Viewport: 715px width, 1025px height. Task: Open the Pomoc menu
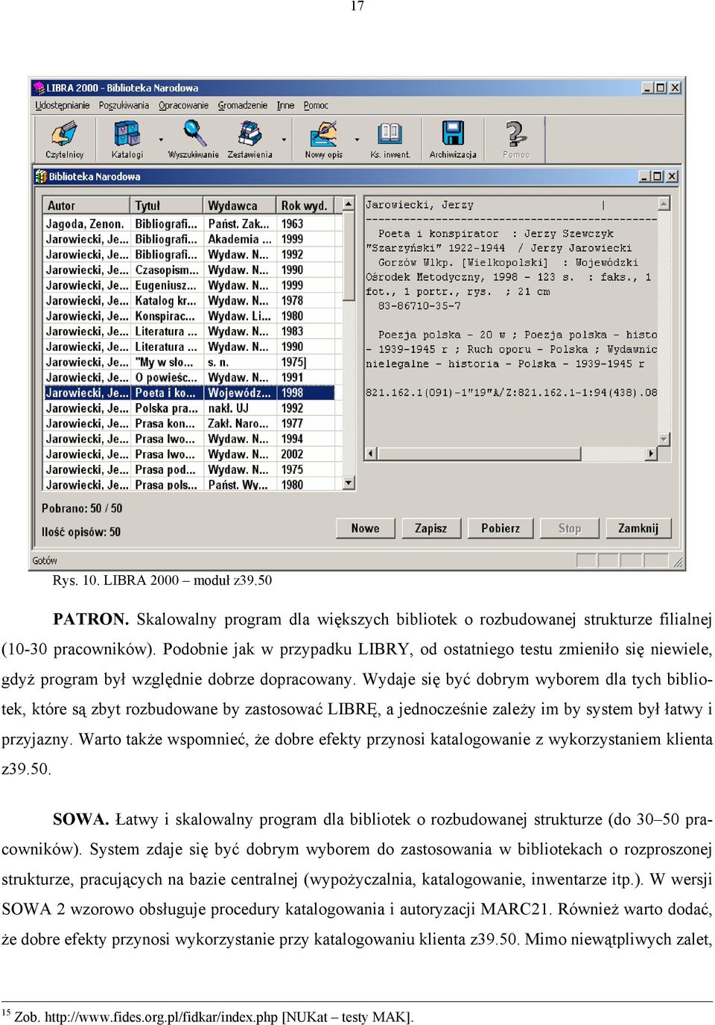(x=316, y=106)
